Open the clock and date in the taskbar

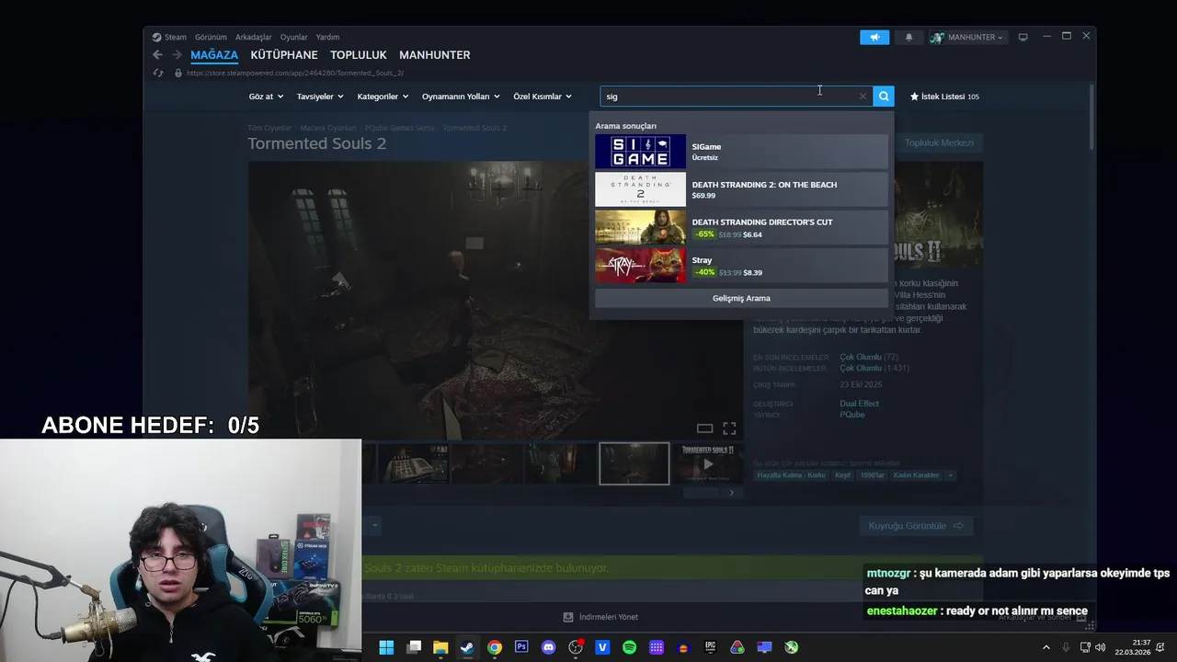1133,647
